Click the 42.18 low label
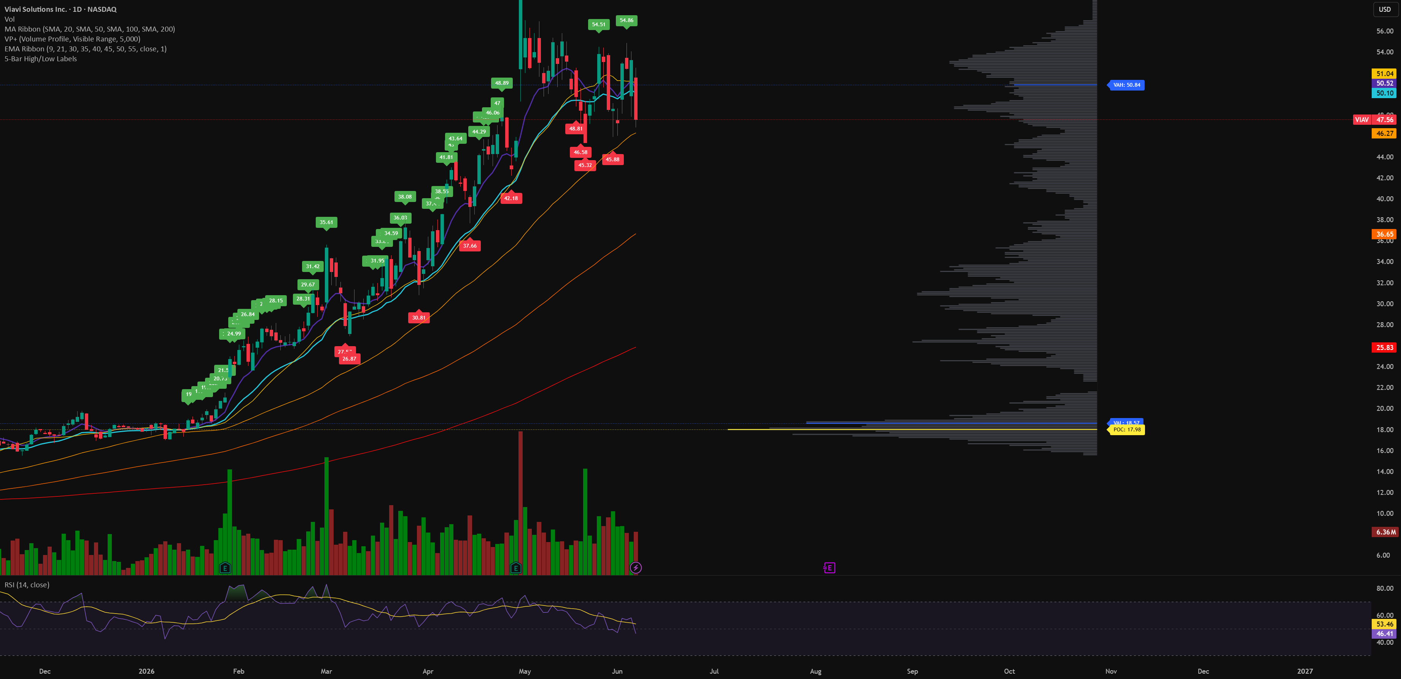 click(x=511, y=199)
